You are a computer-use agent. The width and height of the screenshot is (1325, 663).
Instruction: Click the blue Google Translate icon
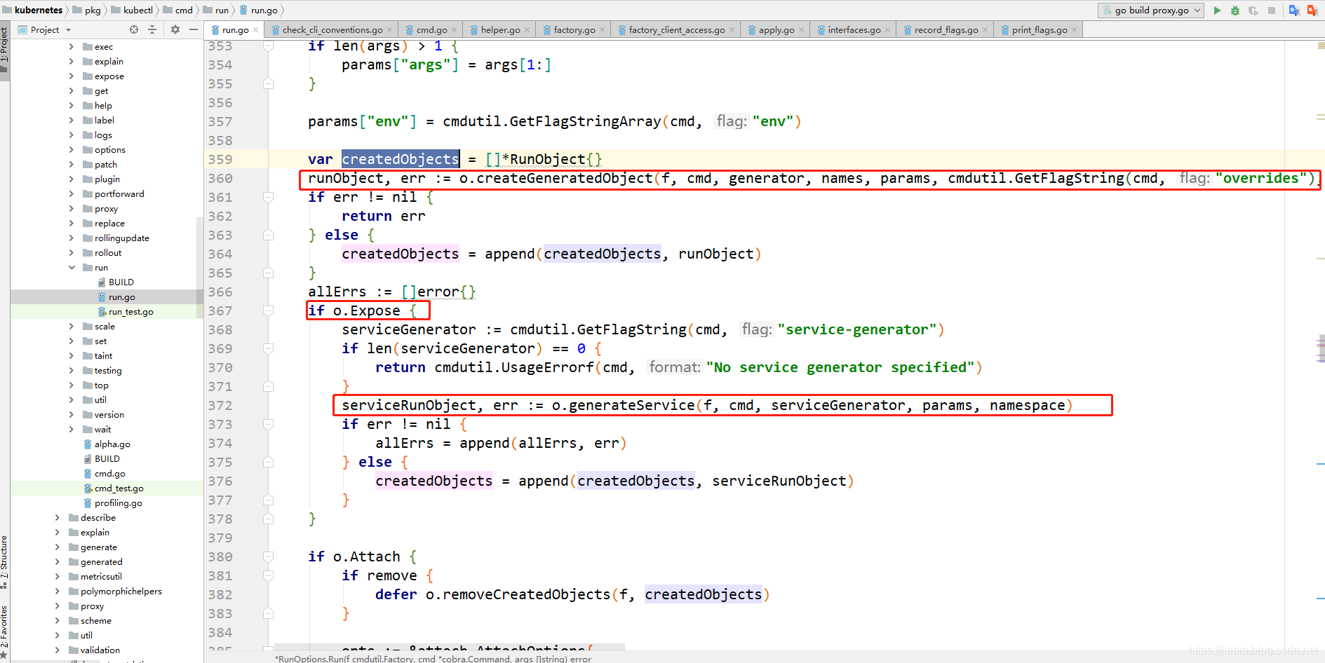click(x=1294, y=11)
